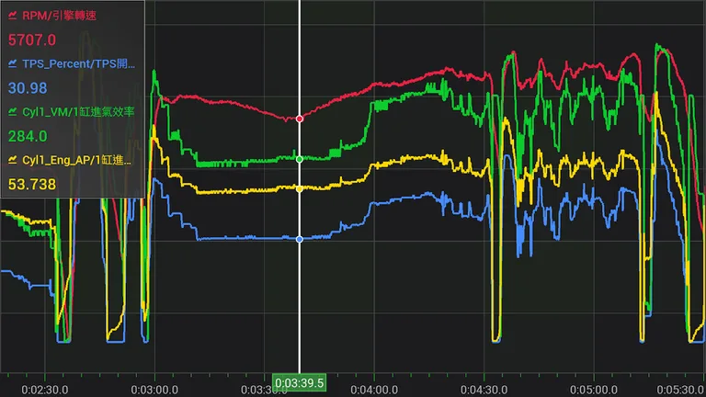Select the Cyl1_VM legend label
This screenshot has width=706, height=397.
click(78, 111)
